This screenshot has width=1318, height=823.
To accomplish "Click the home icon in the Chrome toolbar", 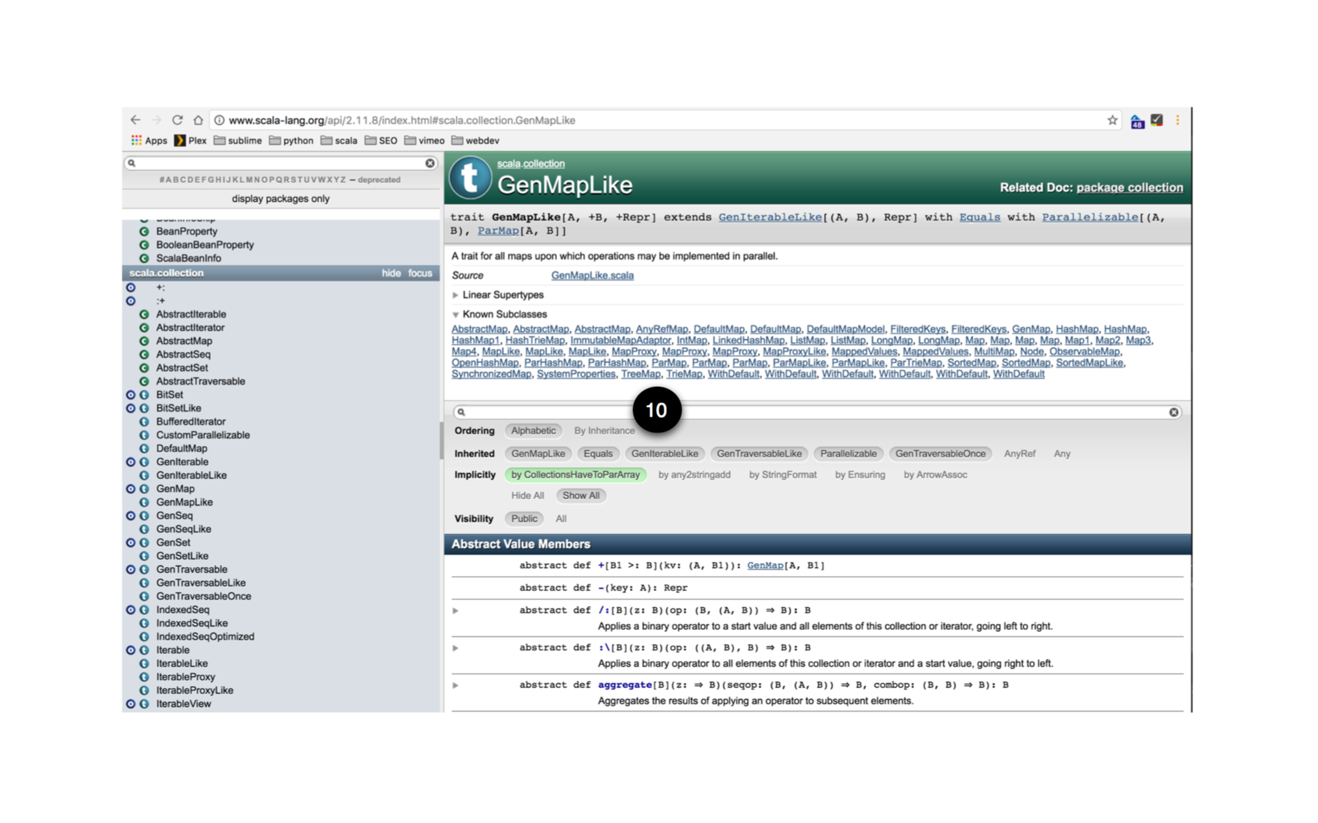I will (x=200, y=120).
